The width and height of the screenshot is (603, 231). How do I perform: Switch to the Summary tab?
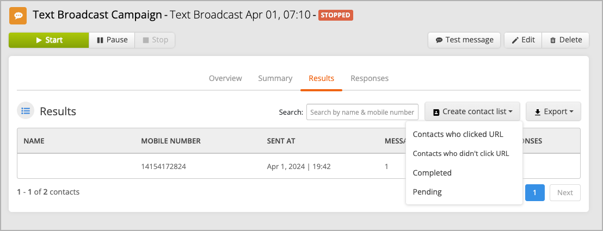point(275,78)
